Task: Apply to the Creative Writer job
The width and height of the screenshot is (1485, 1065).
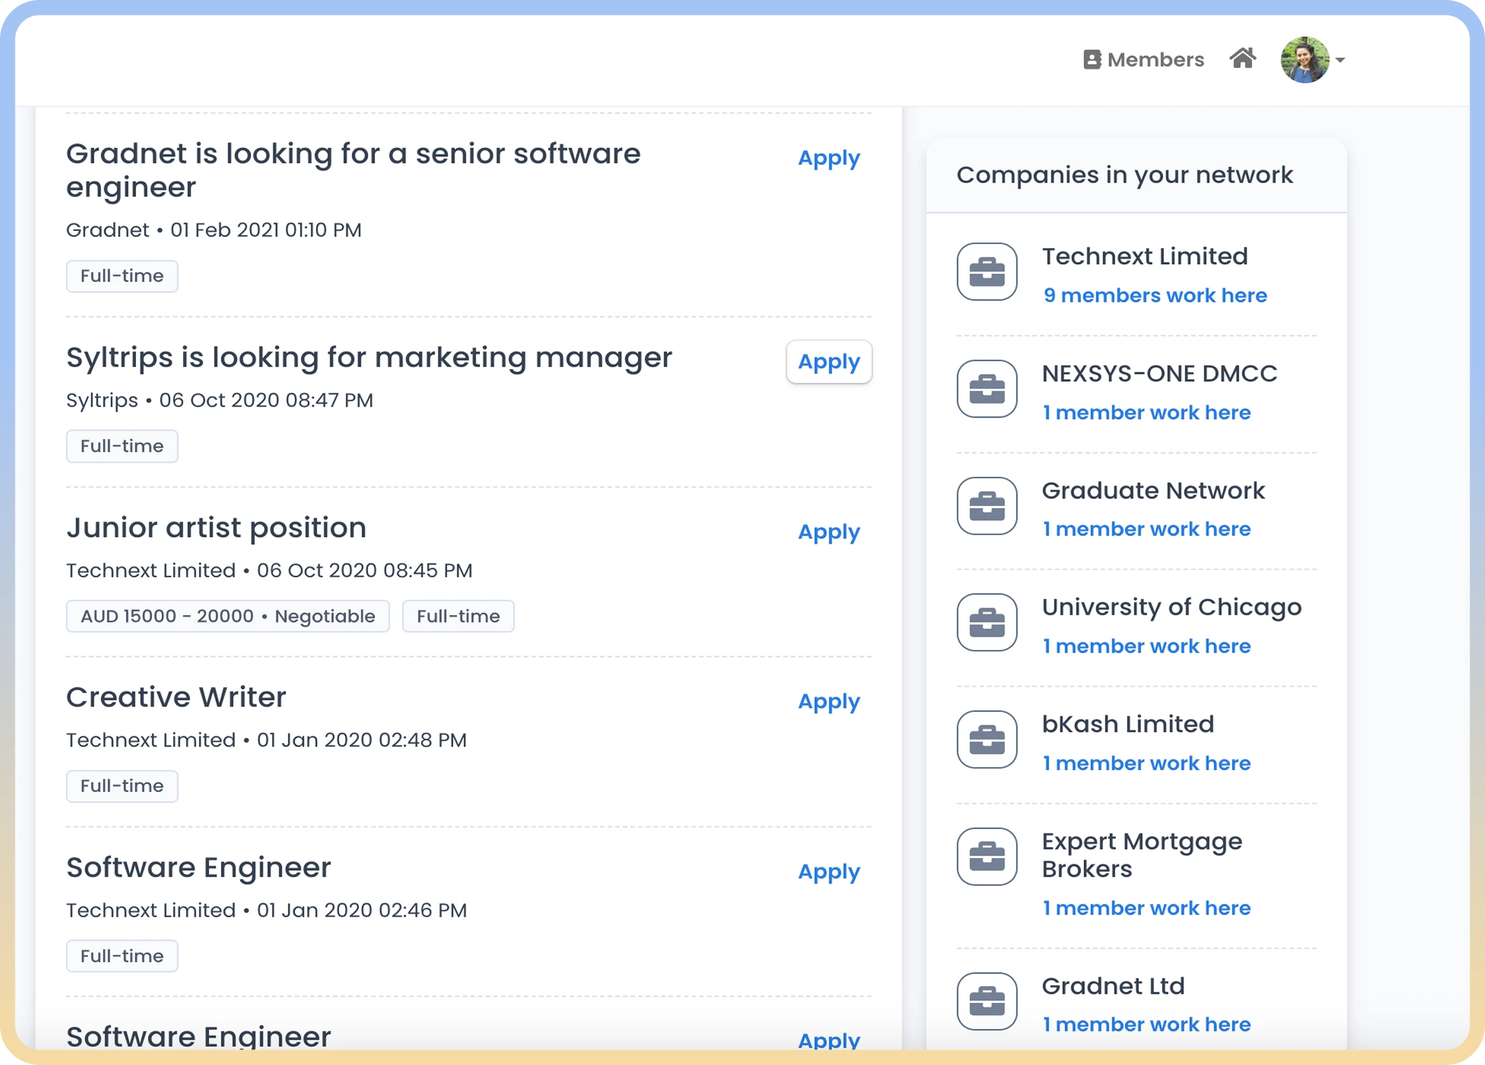Action: [828, 702]
